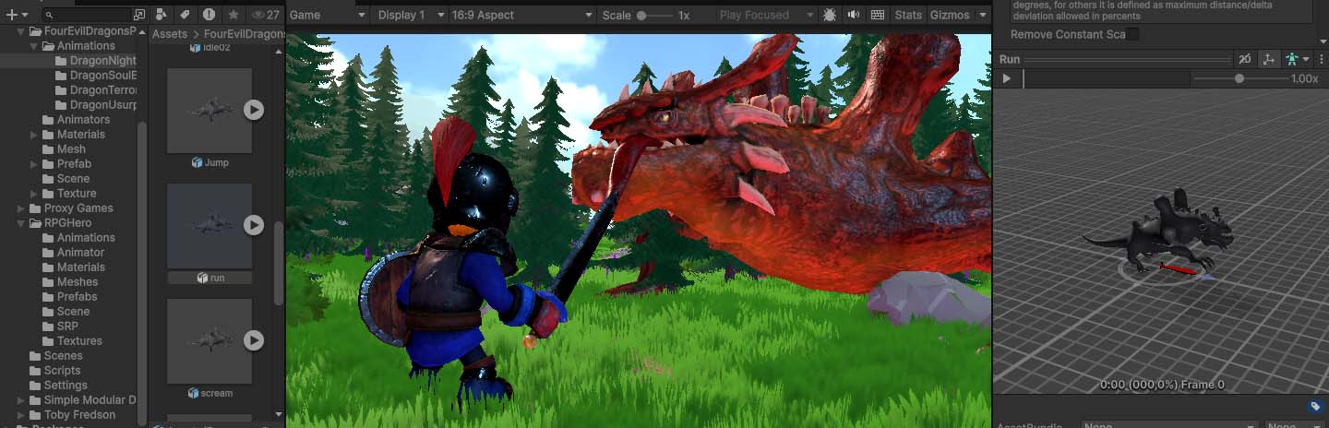Play the run animation thumbnail preview
1329x428 pixels.
(254, 225)
